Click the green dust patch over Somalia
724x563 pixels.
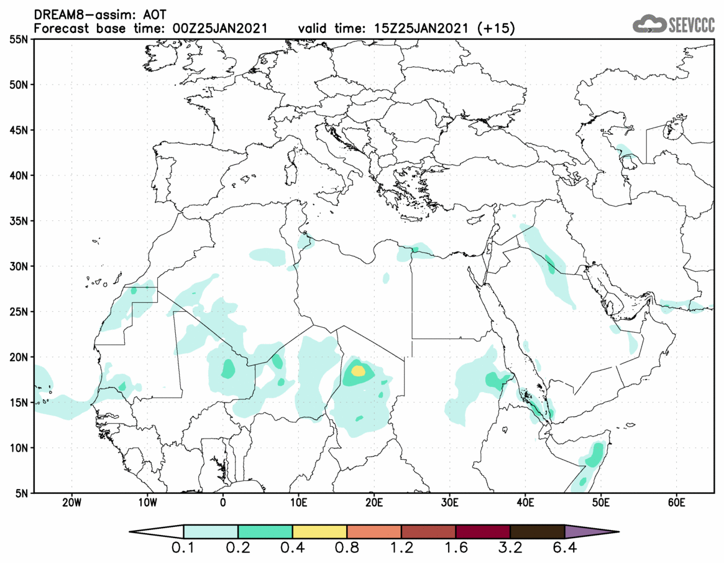(595, 454)
